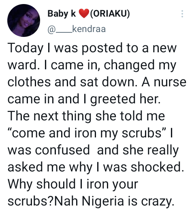The width and height of the screenshot is (192, 212).
Task: Click the line "clothes and sat down. A nurse"
Action: click(97, 82)
